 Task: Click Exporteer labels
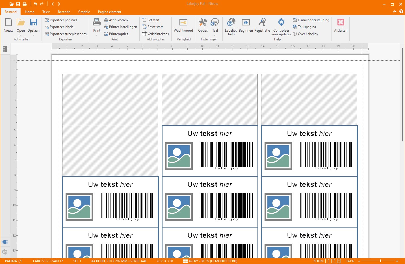pos(59,27)
